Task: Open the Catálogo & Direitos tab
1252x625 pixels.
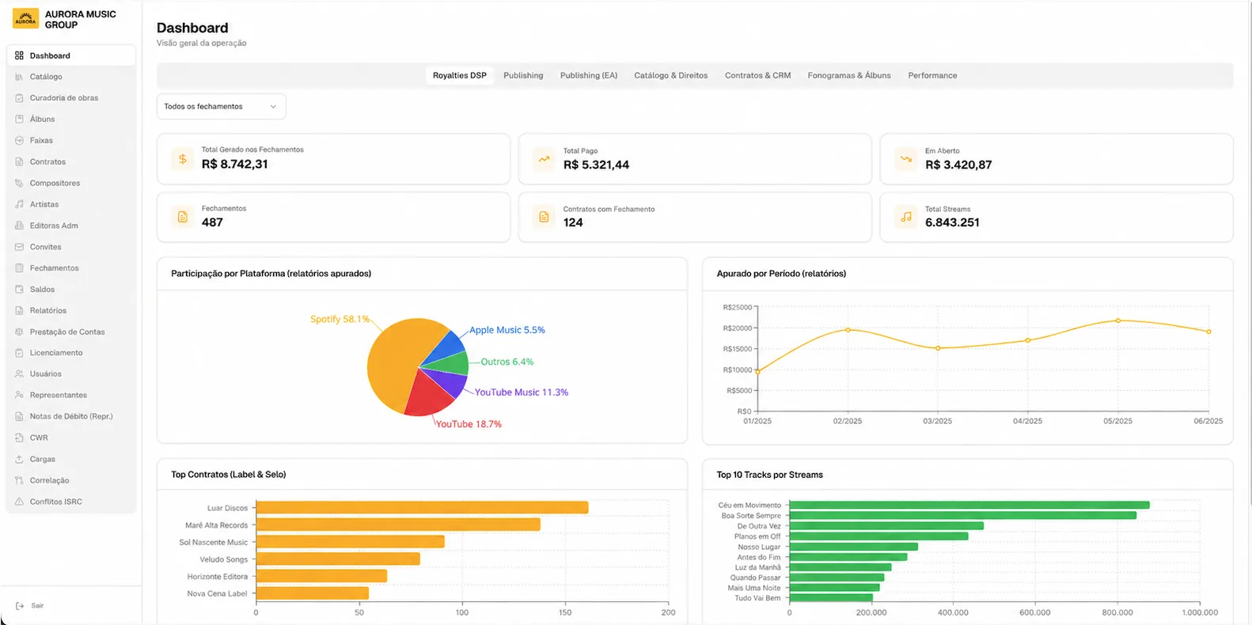Action: 671,76
